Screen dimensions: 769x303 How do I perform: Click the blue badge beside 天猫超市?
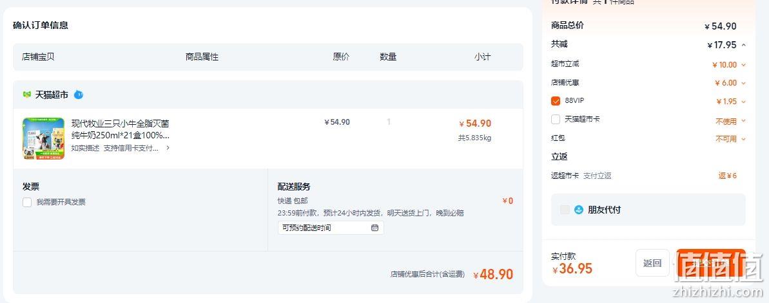79,95
